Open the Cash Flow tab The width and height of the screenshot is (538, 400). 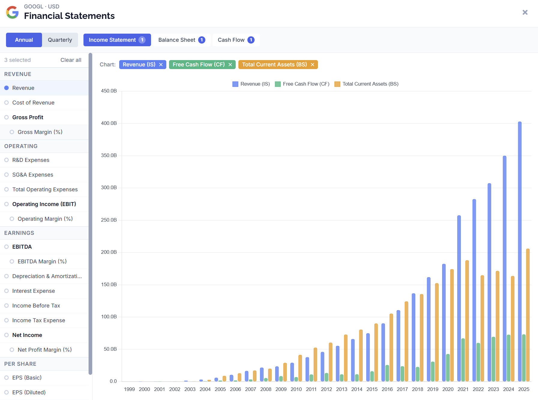[236, 40]
